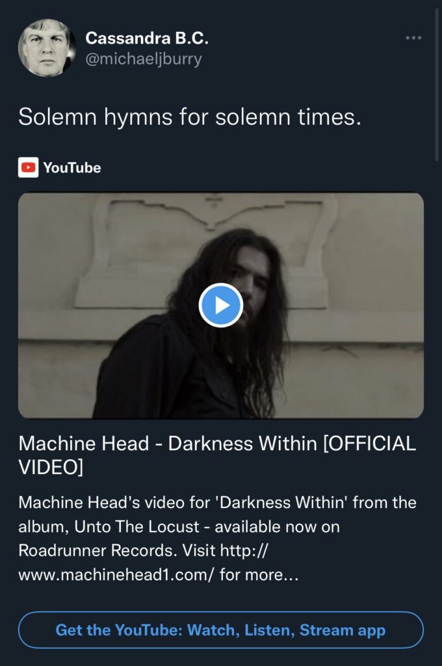
Task: Click the red YouTube logo icon
Action: [29, 168]
